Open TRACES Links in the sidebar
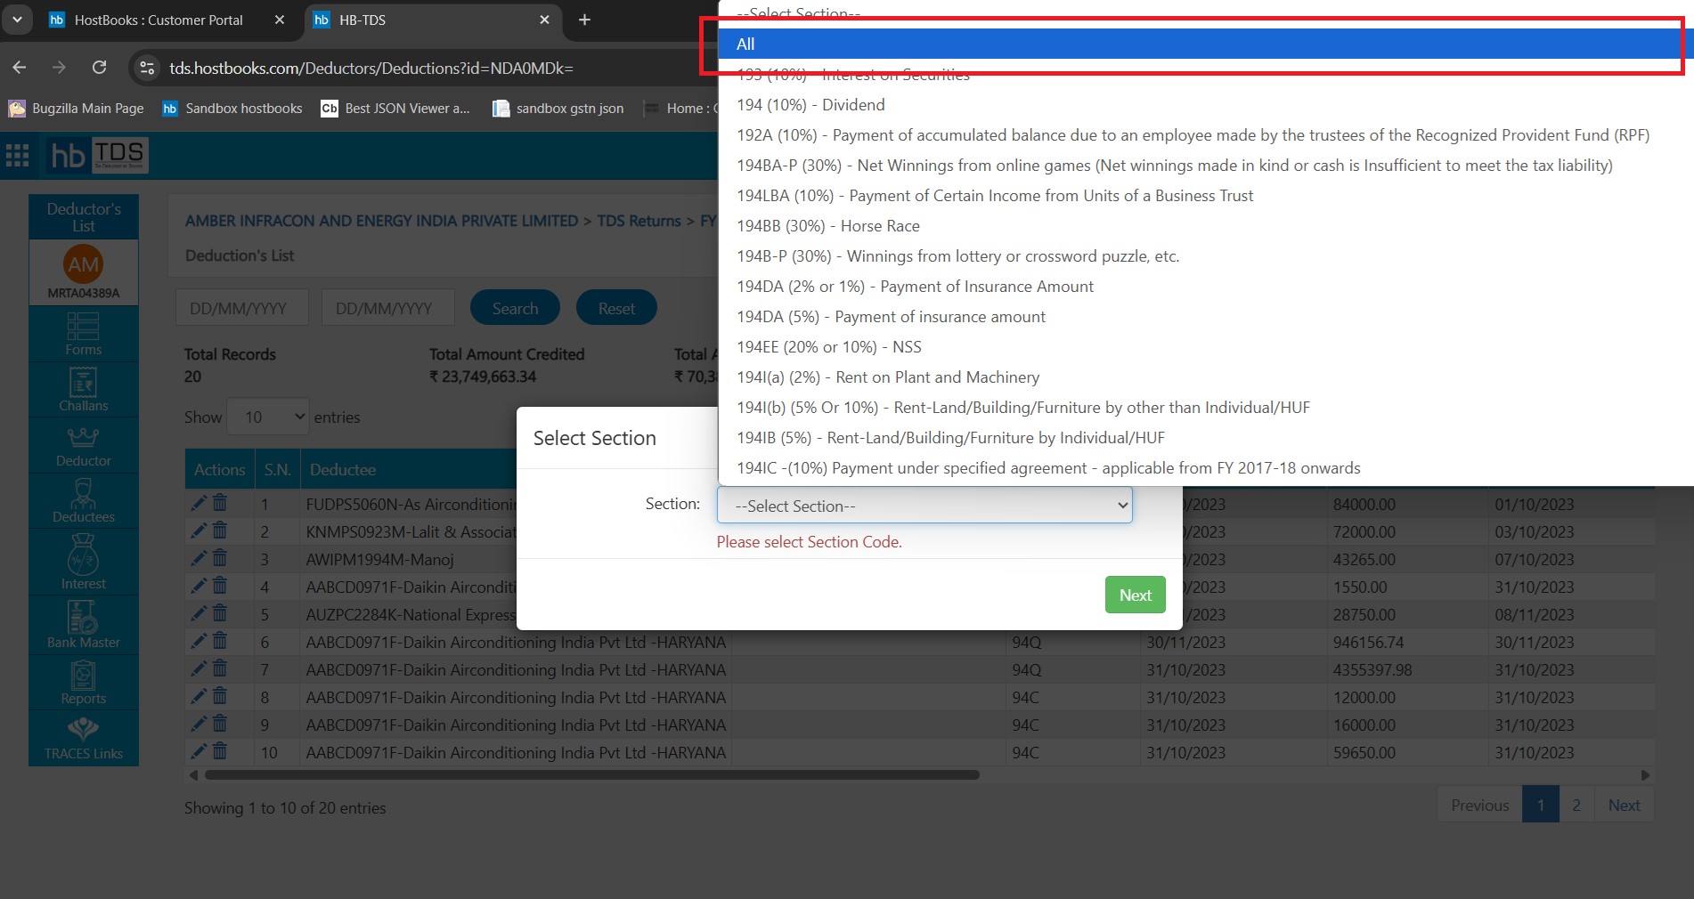1694x899 pixels. pyautogui.click(x=83, y=738)
